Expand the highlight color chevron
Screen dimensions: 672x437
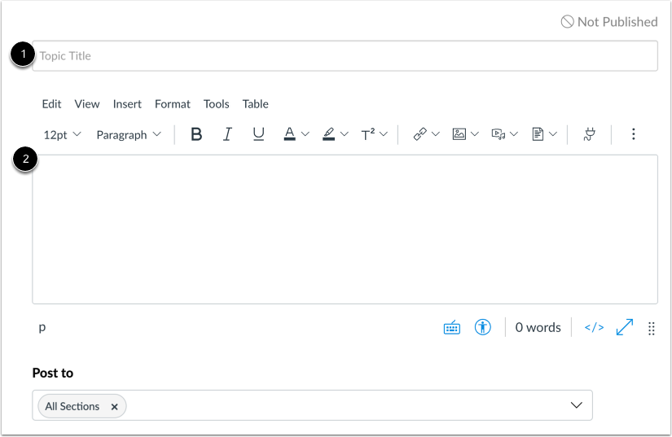click(345, 134)
